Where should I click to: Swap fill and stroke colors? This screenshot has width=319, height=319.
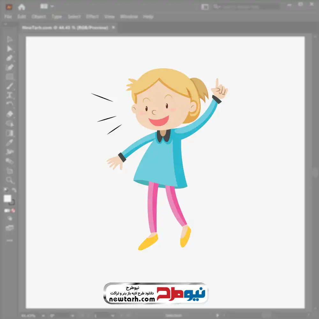click(14, 190)
